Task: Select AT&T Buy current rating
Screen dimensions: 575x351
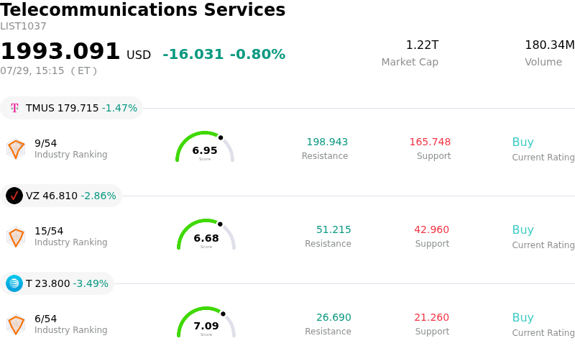Action: point(523,317)
